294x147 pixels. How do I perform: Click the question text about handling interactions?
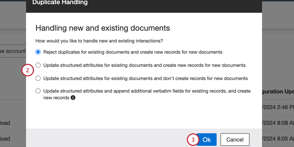click(99, 41)
